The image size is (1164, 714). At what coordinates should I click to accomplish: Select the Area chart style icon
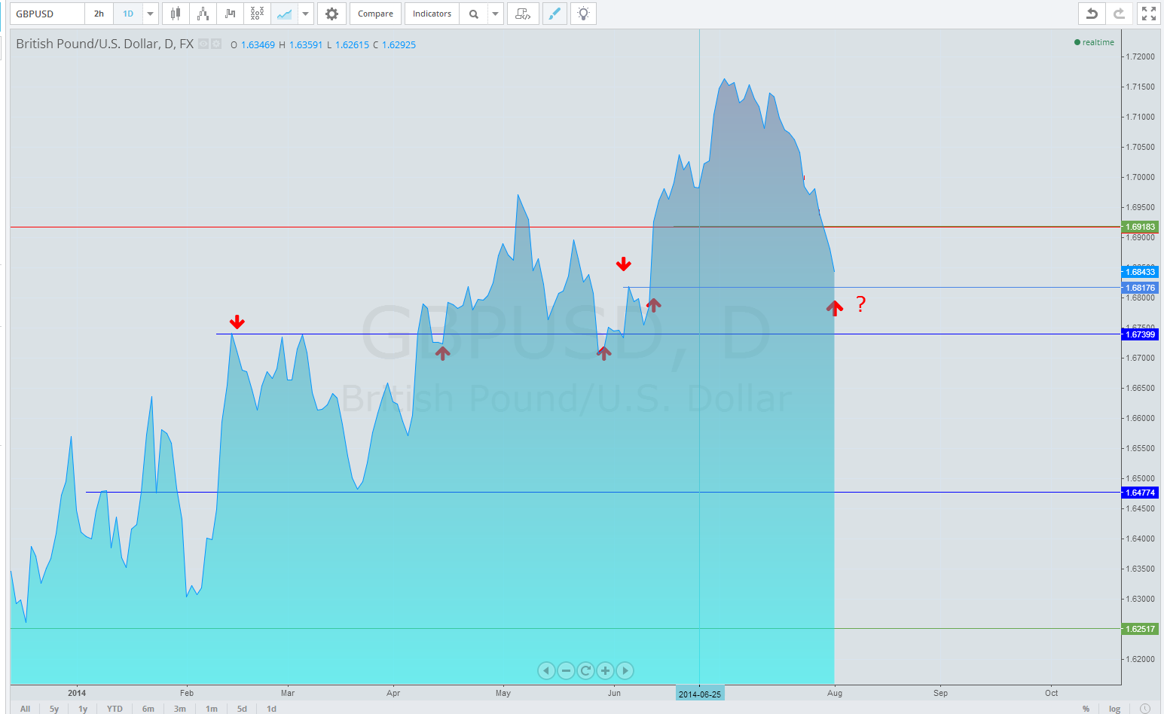coord(284,14)
